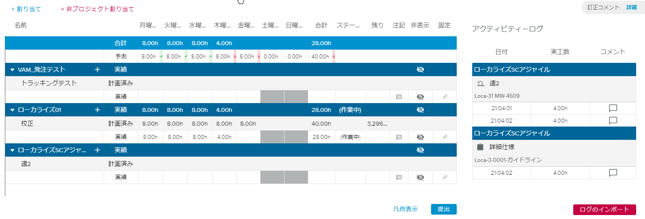Switch to 詳細 view tab
This screenshot has height=219, width=645.
tap(631, 8)
